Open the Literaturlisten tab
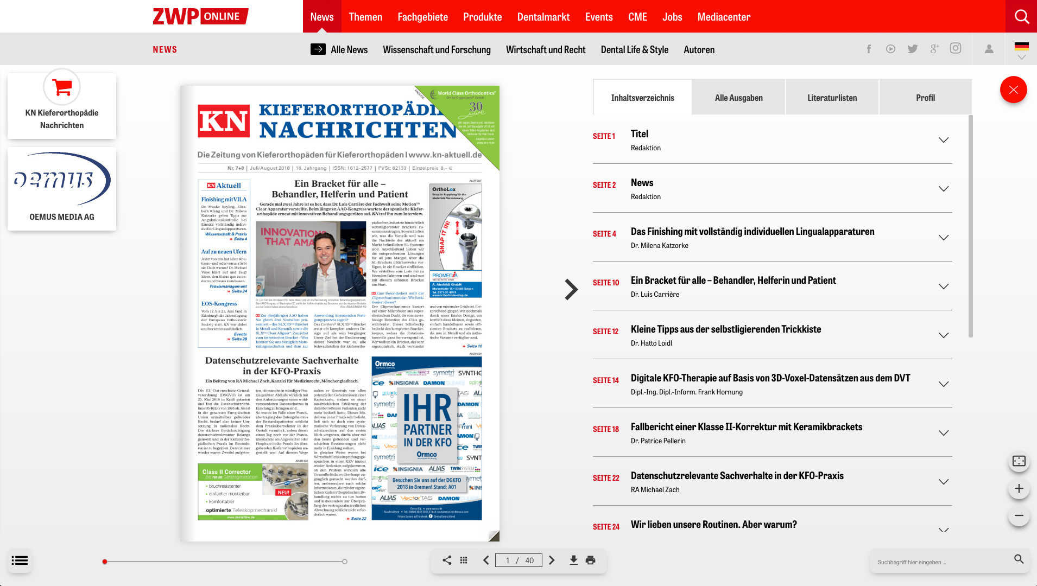The image size is (1037, 586). pyautogui.click(x=832, y=97)
